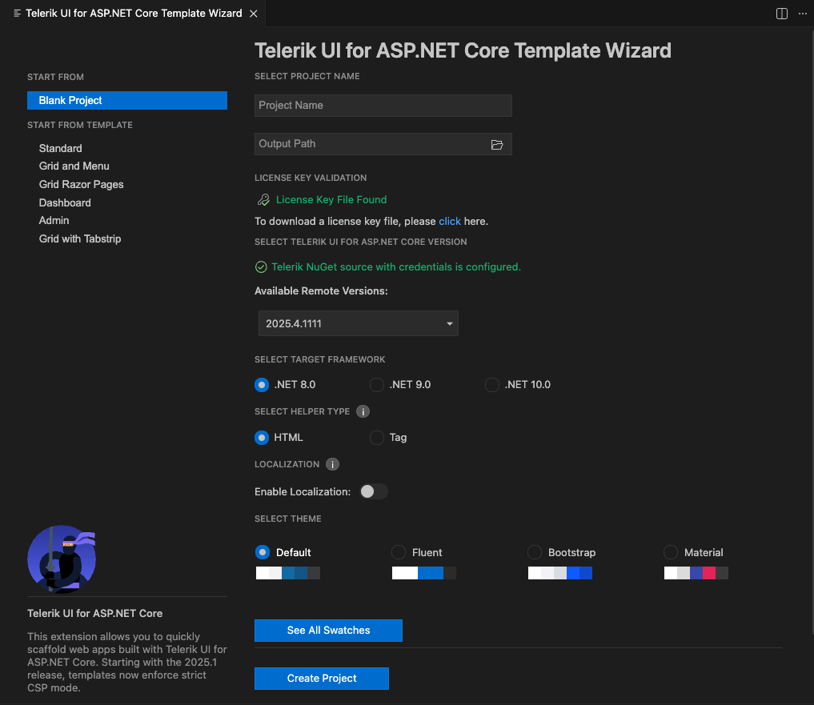Click the split editor icon
The height and width of the screenshot is (705, 814).
(781, 14)
